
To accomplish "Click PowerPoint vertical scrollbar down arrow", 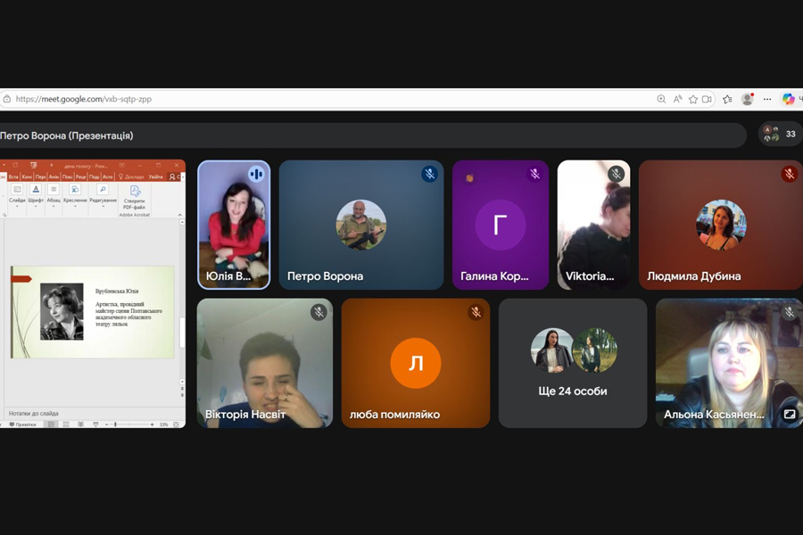I will (182, 382).
